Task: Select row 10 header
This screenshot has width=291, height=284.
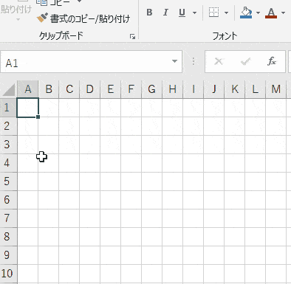Action: (8, 274)
